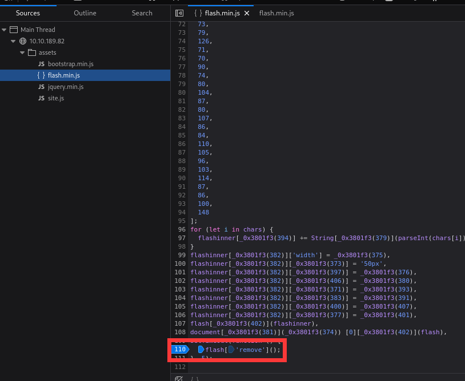Click the 'for' keyword on line 96
This screenshot has width=465, height=381.
point(196,229)
